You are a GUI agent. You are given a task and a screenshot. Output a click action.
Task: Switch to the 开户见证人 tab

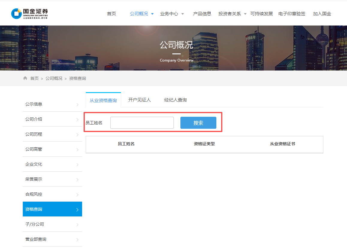pyautogui.click(x=139, y=100)
